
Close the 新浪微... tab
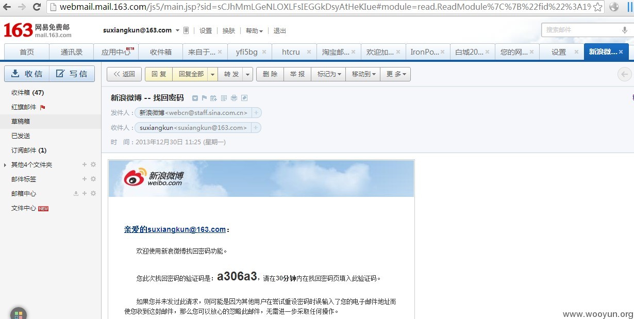pyautogui.click(x=621, y=52)
